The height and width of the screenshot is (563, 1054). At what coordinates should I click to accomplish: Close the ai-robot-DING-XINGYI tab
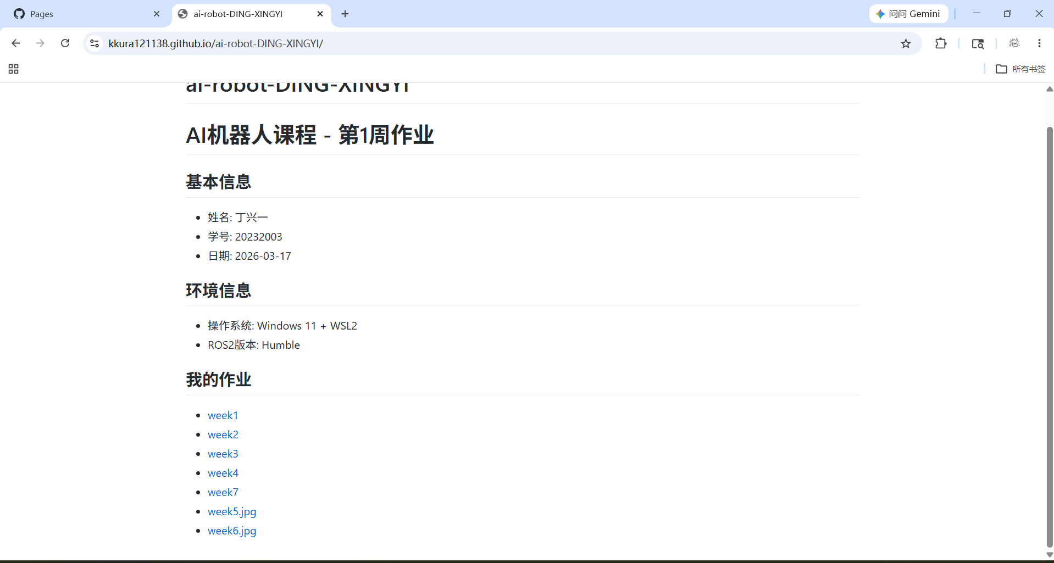(320, 14)
